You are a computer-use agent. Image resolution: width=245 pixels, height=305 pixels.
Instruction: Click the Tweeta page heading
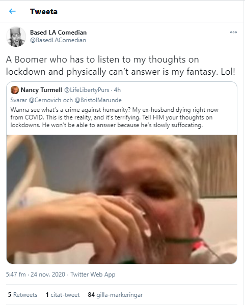click(44, 12)
